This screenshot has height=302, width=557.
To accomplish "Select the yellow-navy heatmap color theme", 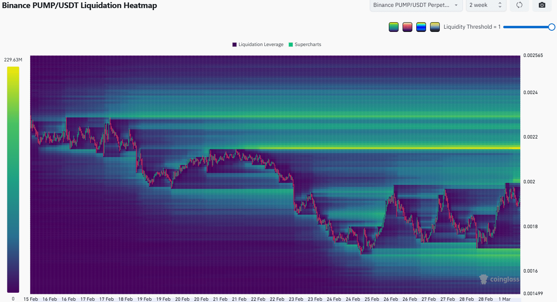I will [x=435, y=27].
